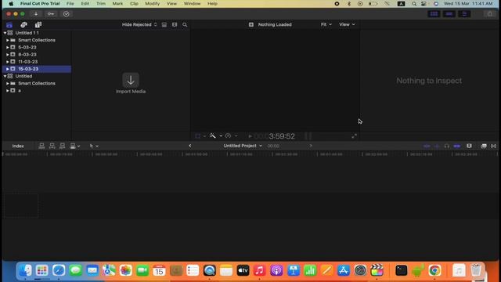Open the Modify menu
Screen dimensions: 501x282
click(153, 4)
